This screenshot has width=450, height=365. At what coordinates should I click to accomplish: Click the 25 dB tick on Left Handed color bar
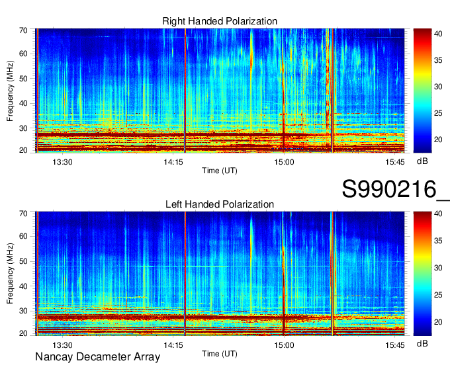438,295
